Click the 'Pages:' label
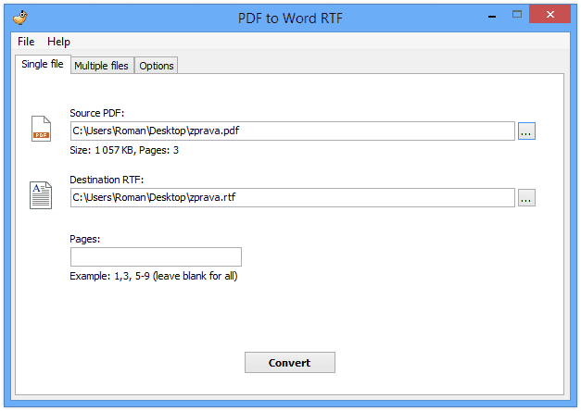The width and height of the screenshot is (581, 411). (85, 239)
